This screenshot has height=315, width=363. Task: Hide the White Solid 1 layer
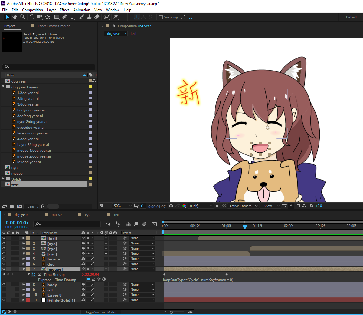click(4, 300)
